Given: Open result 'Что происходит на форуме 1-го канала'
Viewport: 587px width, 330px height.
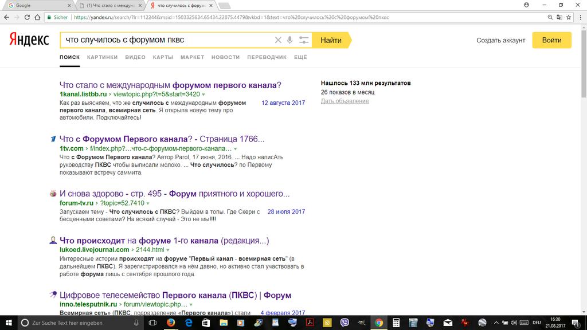Looking at the screenshot, I should pos(165,241).
